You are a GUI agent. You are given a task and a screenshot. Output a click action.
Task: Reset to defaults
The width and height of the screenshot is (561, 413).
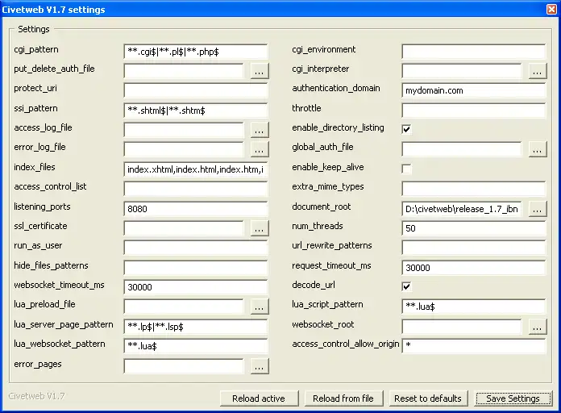[428, 398]
